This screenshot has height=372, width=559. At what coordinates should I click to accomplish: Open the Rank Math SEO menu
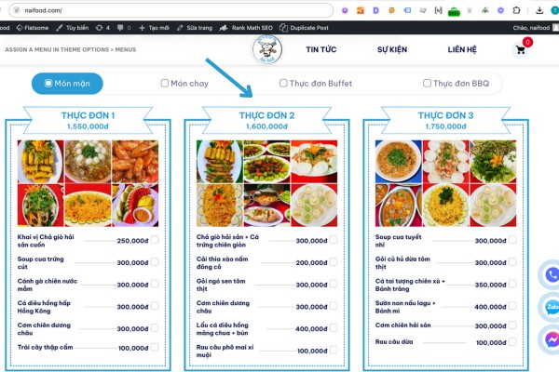click(x=246, y=27)
